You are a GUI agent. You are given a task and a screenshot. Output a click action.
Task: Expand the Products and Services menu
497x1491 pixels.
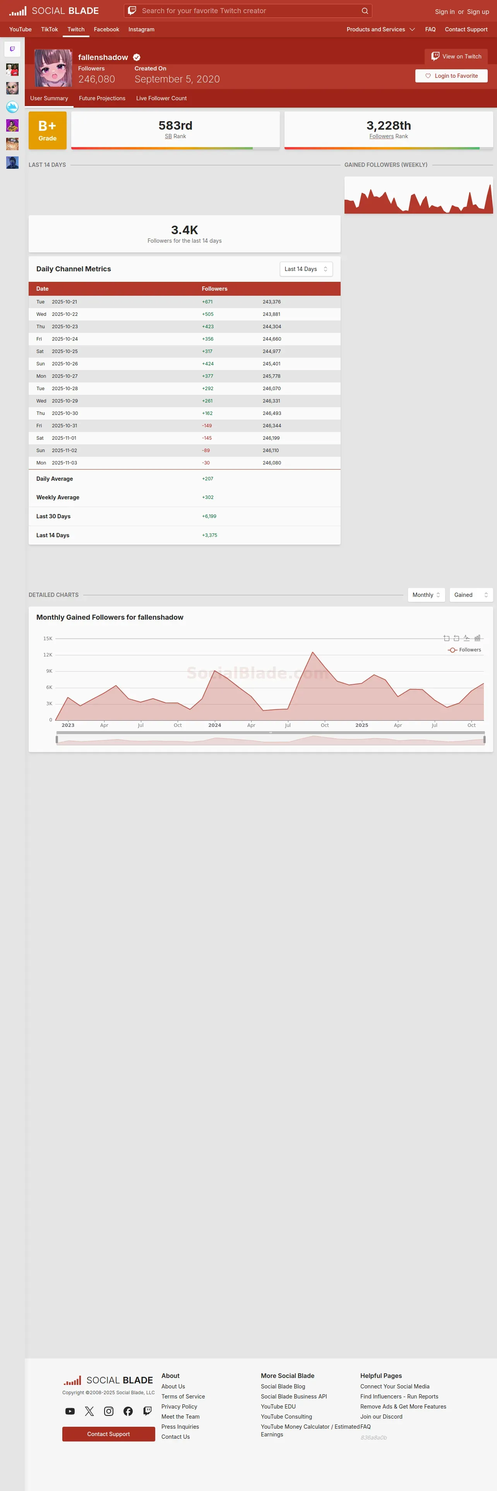pos(381,29)
